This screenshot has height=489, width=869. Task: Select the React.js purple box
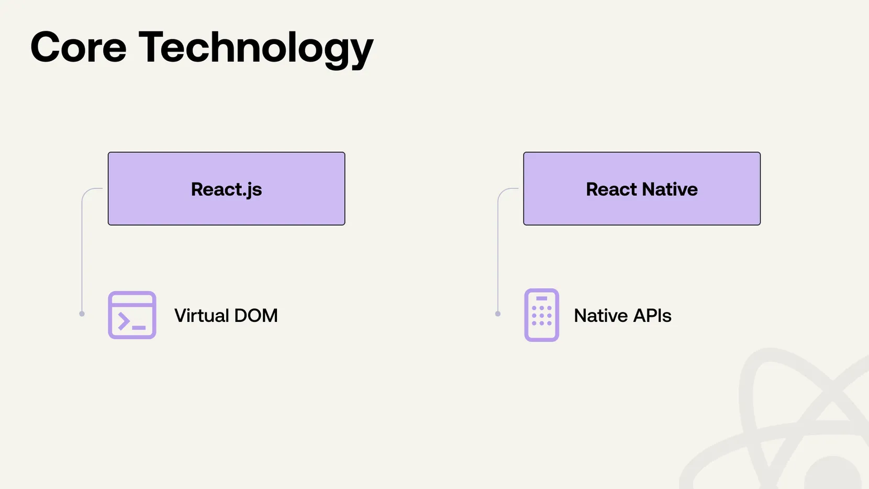click(x=227, y=188)
